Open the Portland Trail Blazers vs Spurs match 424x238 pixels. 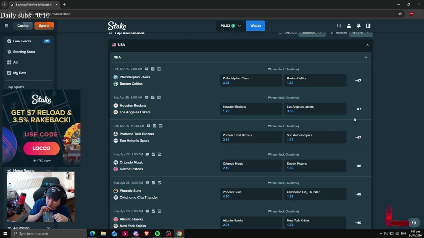pyautogui.click(x=134, y=137)
